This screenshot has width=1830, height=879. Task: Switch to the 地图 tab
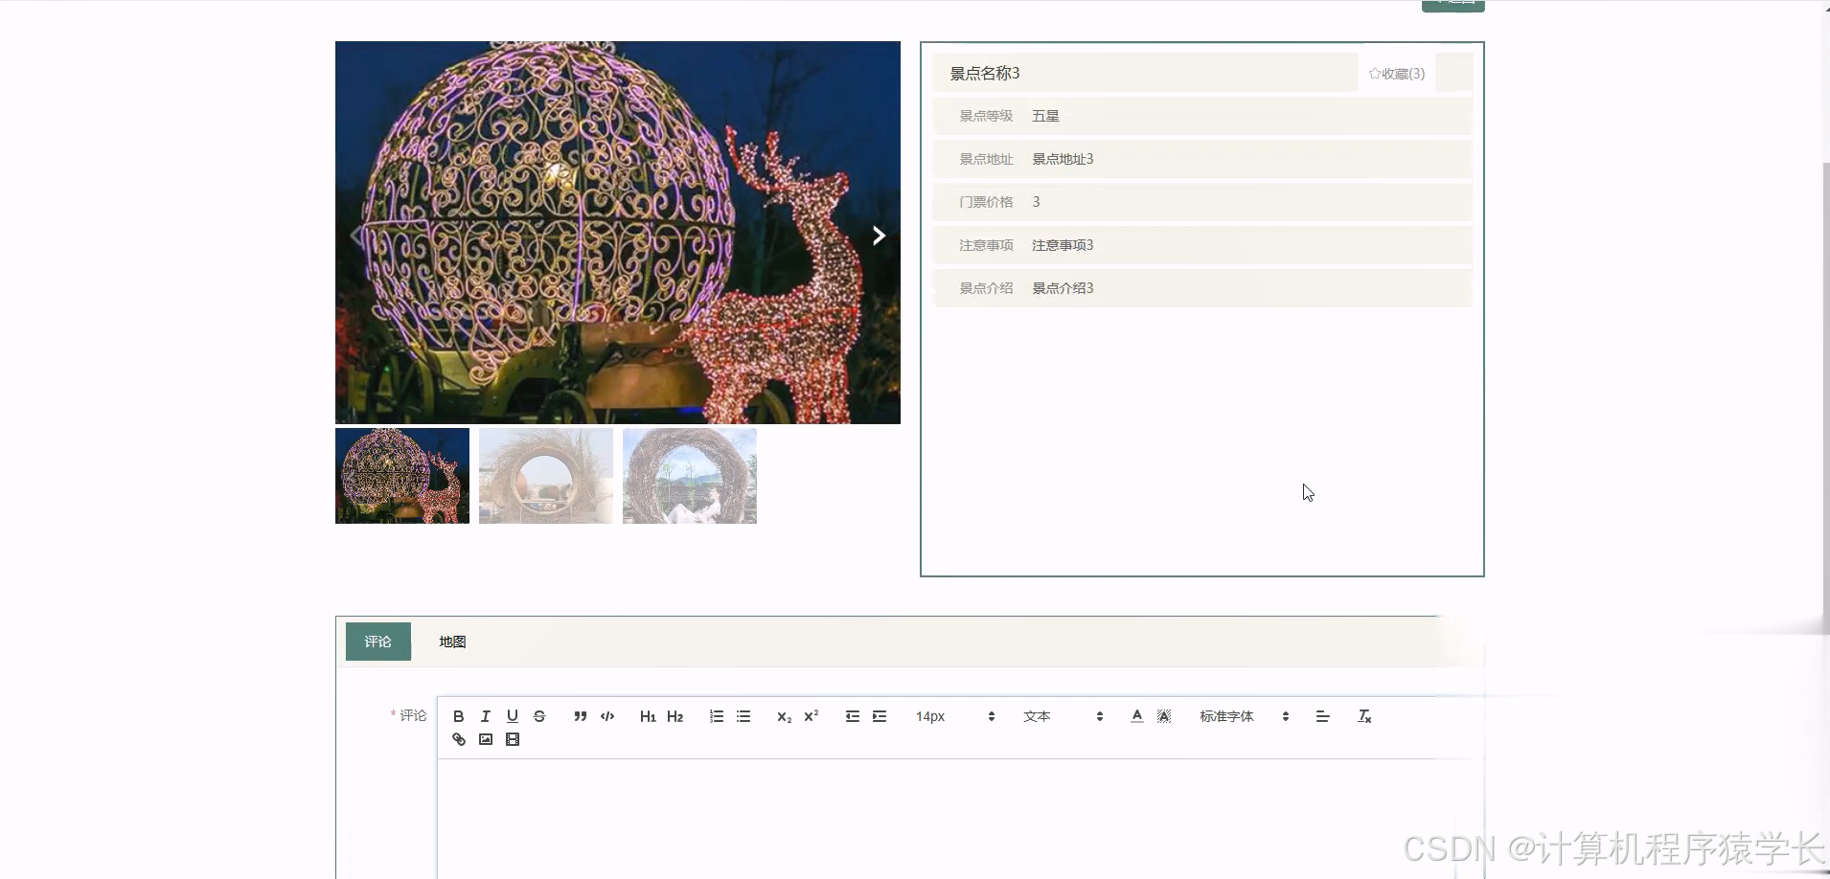pyautogui.click(x=451, y=642)
